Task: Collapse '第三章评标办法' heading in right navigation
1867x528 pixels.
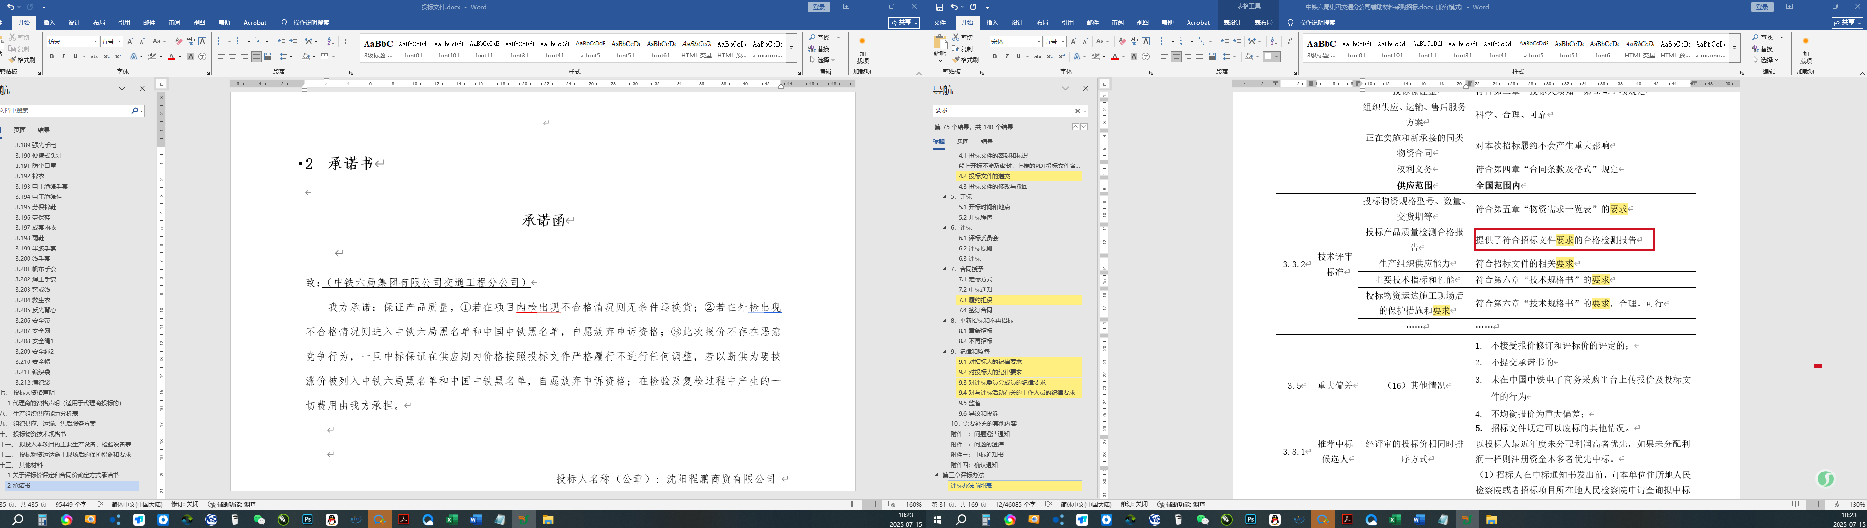Action: (936, 476)
